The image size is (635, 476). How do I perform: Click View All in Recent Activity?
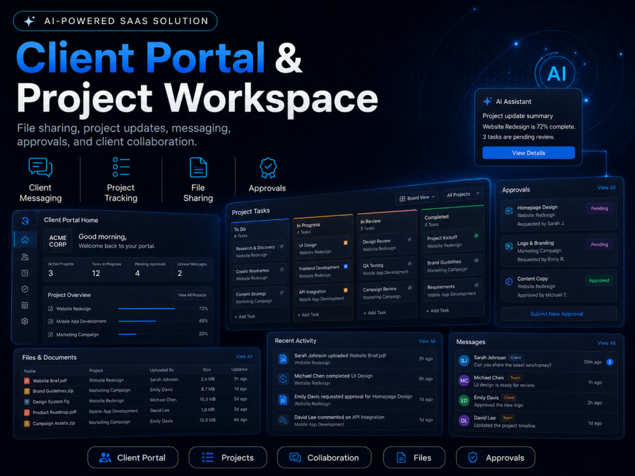click(427, 341)
